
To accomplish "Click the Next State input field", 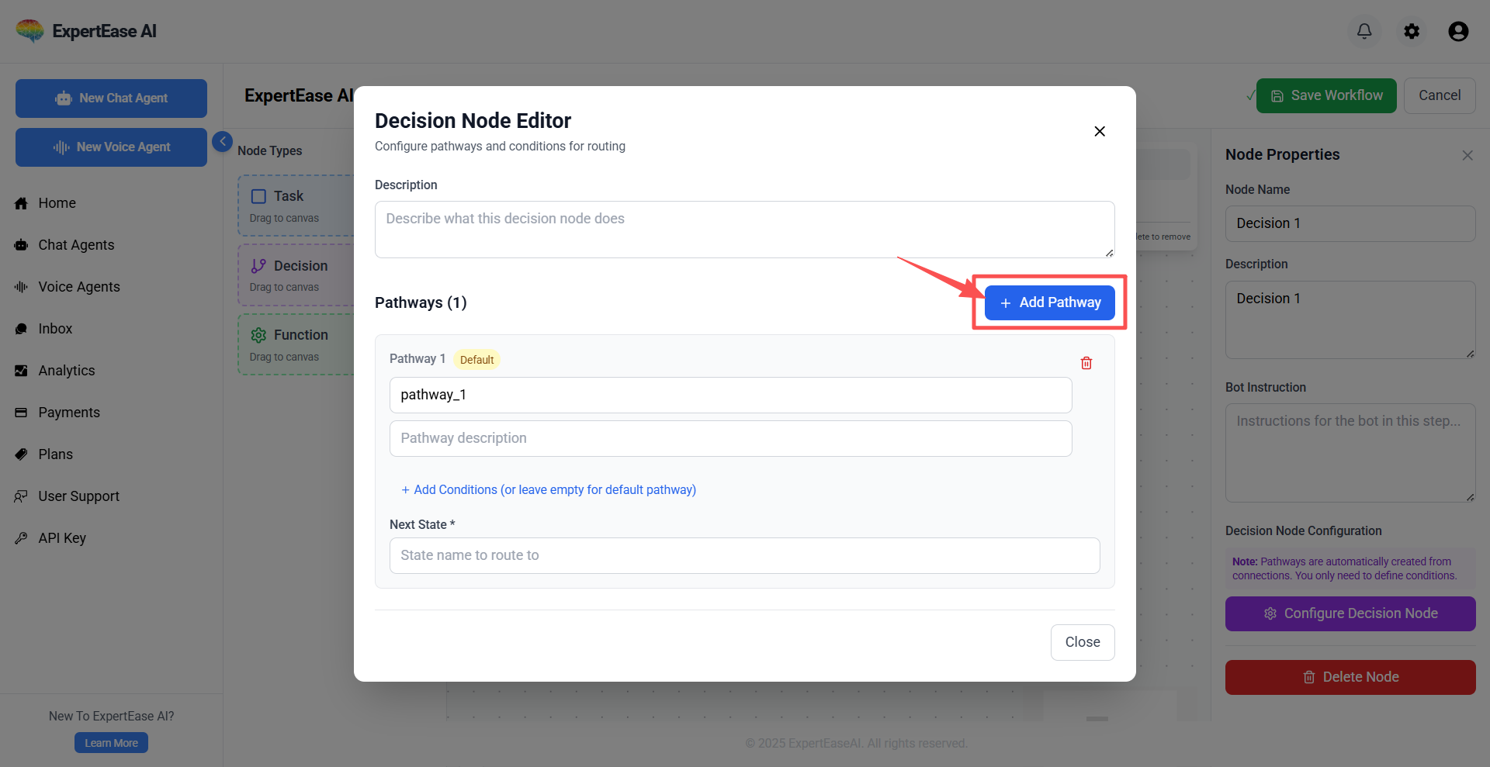I will 744,555.
